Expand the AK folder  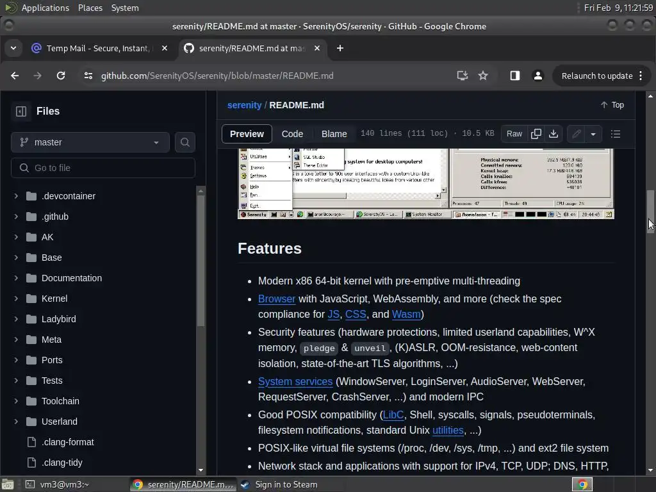pos(16,237)
